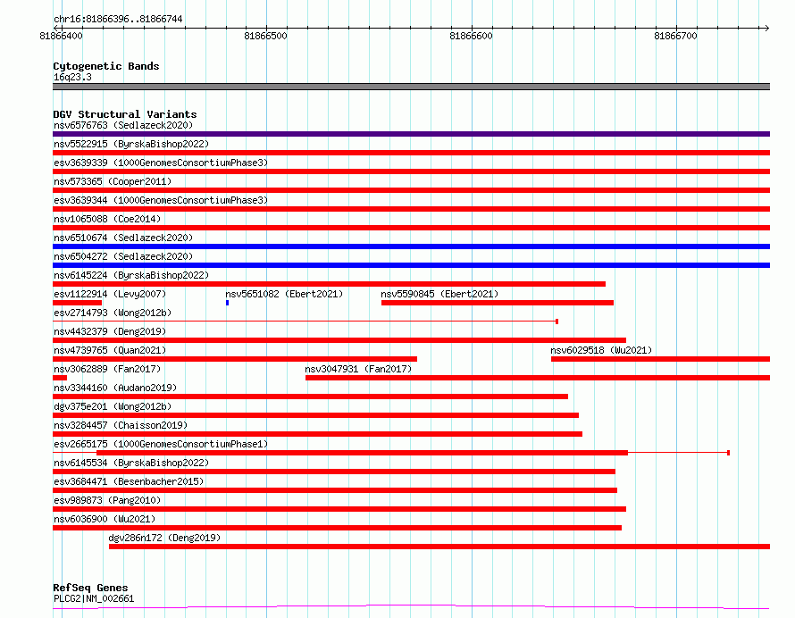Screen dimensions: 795x618
Task: Click the red end marker of esv2714793
Action: [x=556, y=322]
